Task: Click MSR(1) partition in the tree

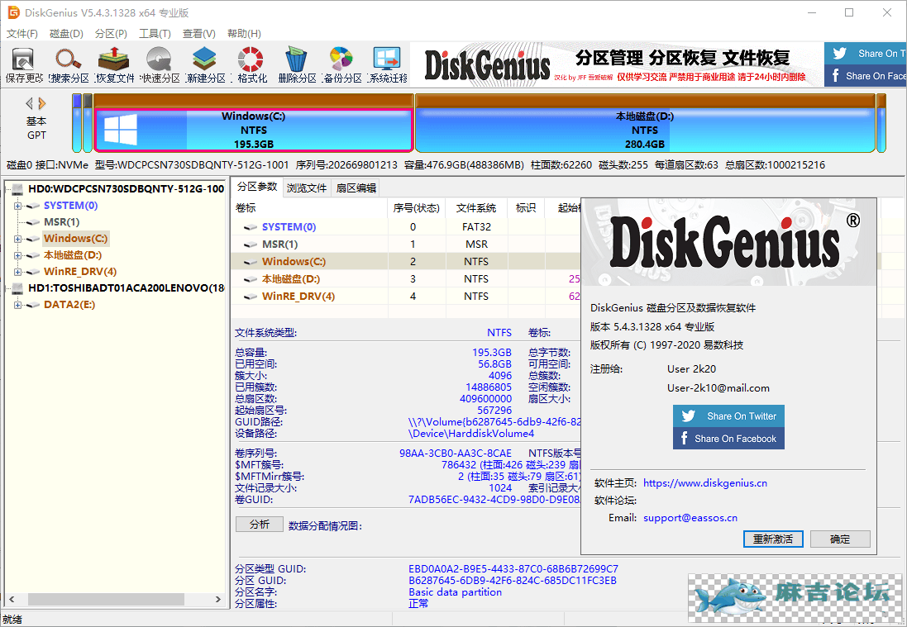Action: pos(61,222)
